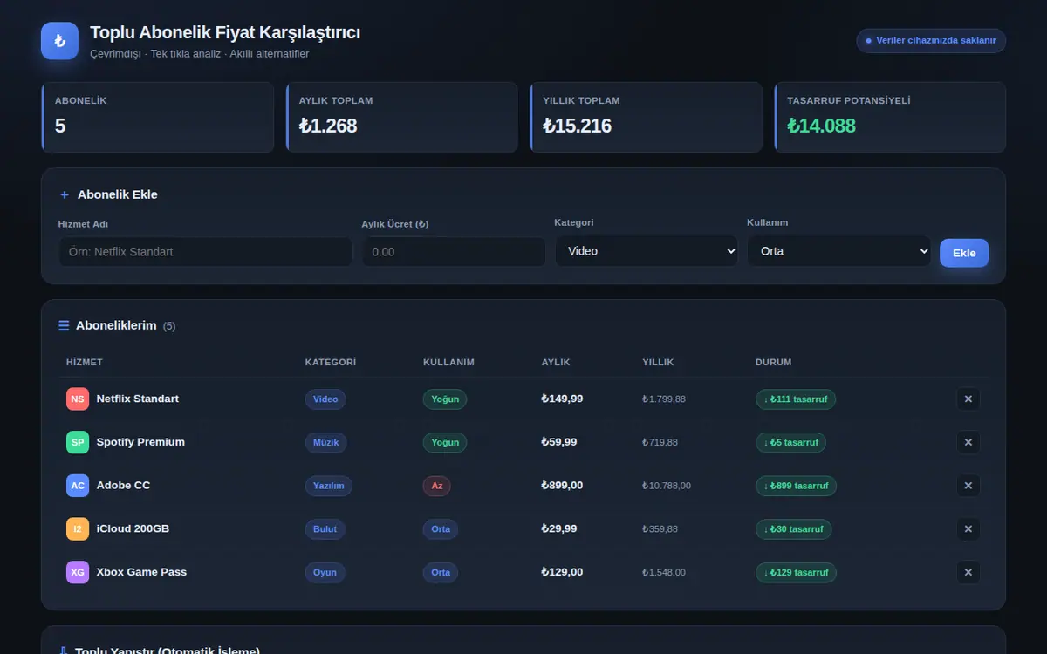Screen dimensions: 1047x654
Task: Click the Ekle button
Action: 964,253
